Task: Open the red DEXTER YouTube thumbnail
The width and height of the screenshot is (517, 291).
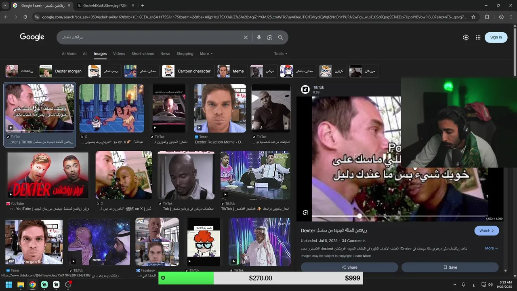Action: coord(48,175)
